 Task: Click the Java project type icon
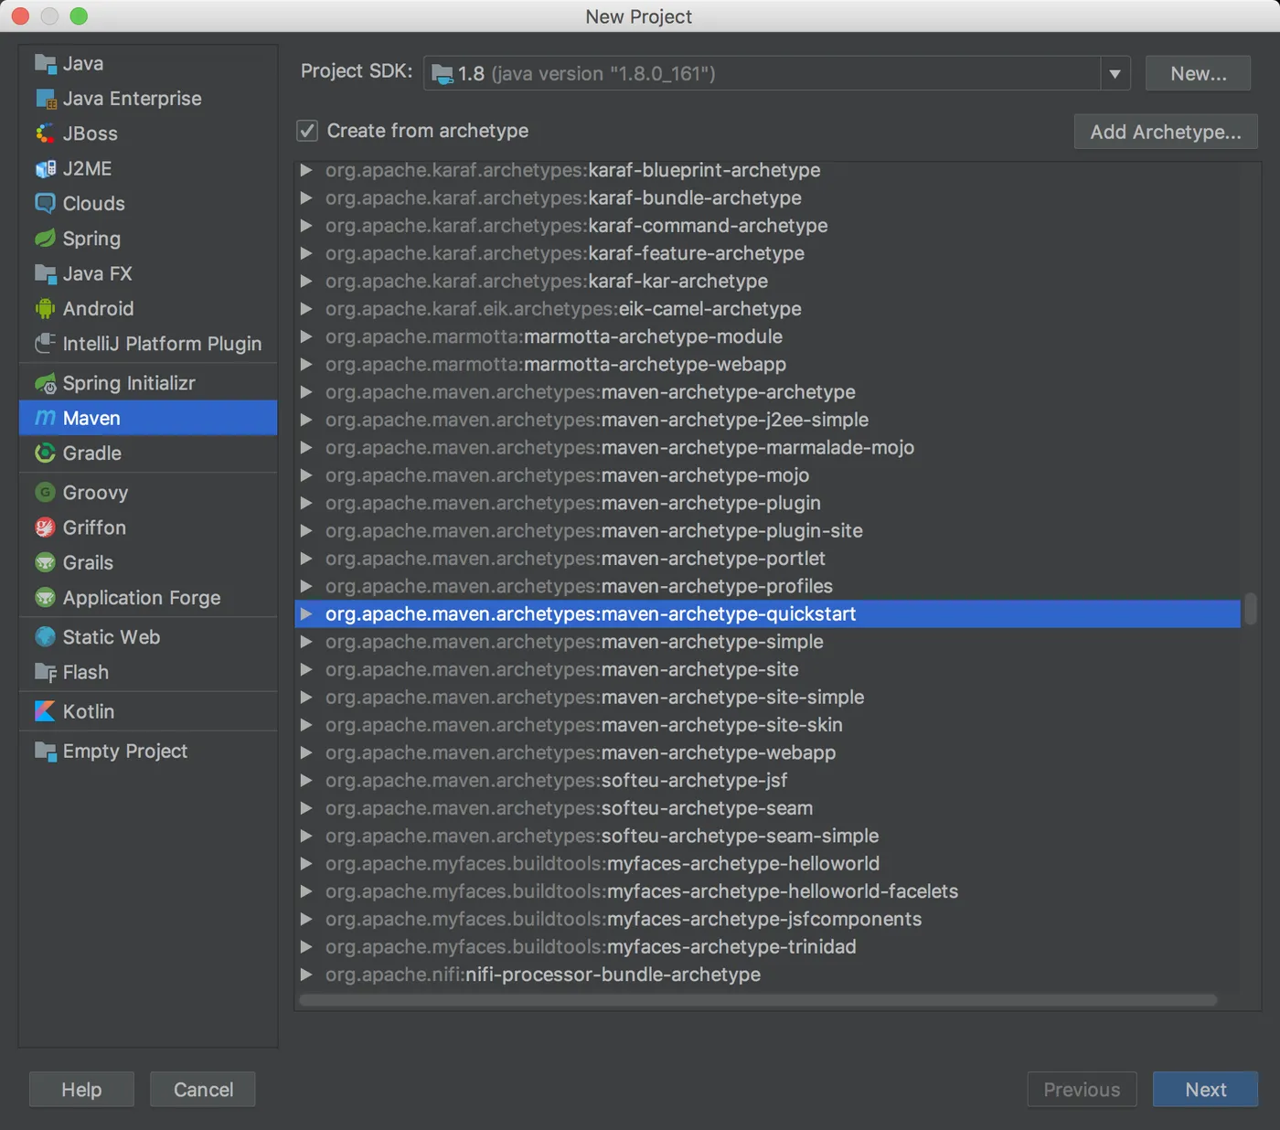(45, 63)
